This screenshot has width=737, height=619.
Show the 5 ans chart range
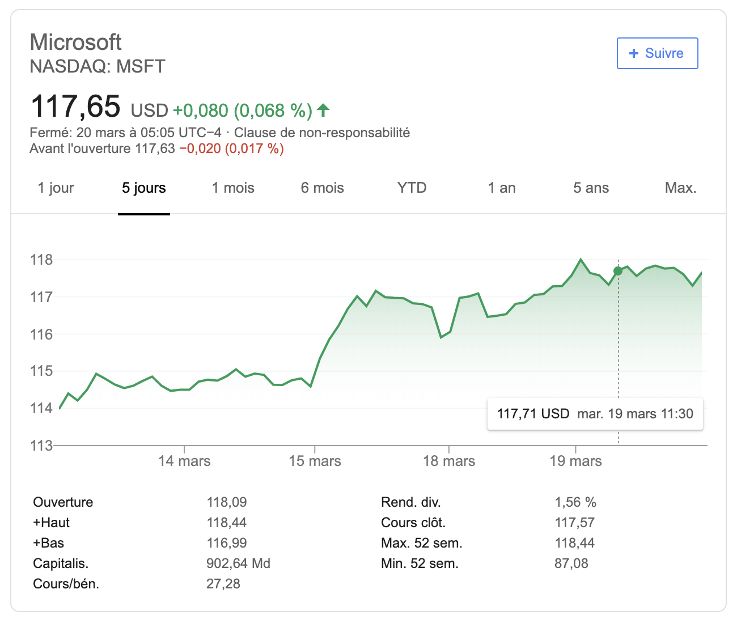click(x=591, y=188)
